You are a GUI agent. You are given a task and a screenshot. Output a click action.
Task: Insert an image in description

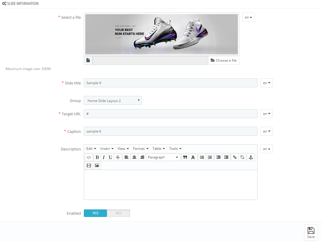coord(97,165)
